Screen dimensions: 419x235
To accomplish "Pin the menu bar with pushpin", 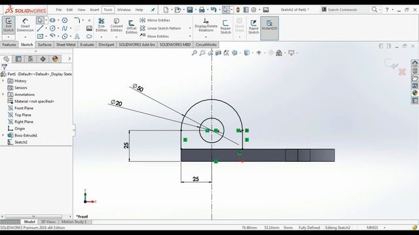I will (x=153, y=10).
